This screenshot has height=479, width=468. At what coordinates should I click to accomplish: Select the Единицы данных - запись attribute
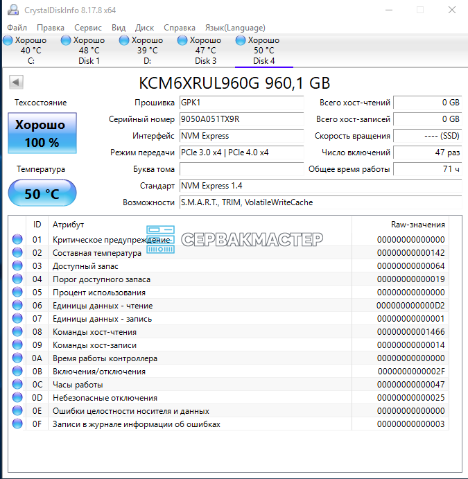coord(102,319)
